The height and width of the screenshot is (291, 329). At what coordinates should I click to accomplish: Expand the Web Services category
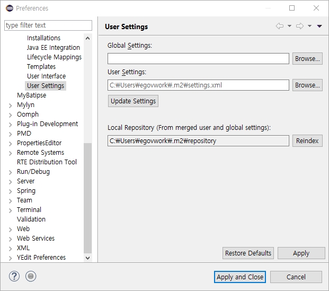click(11, 239)
